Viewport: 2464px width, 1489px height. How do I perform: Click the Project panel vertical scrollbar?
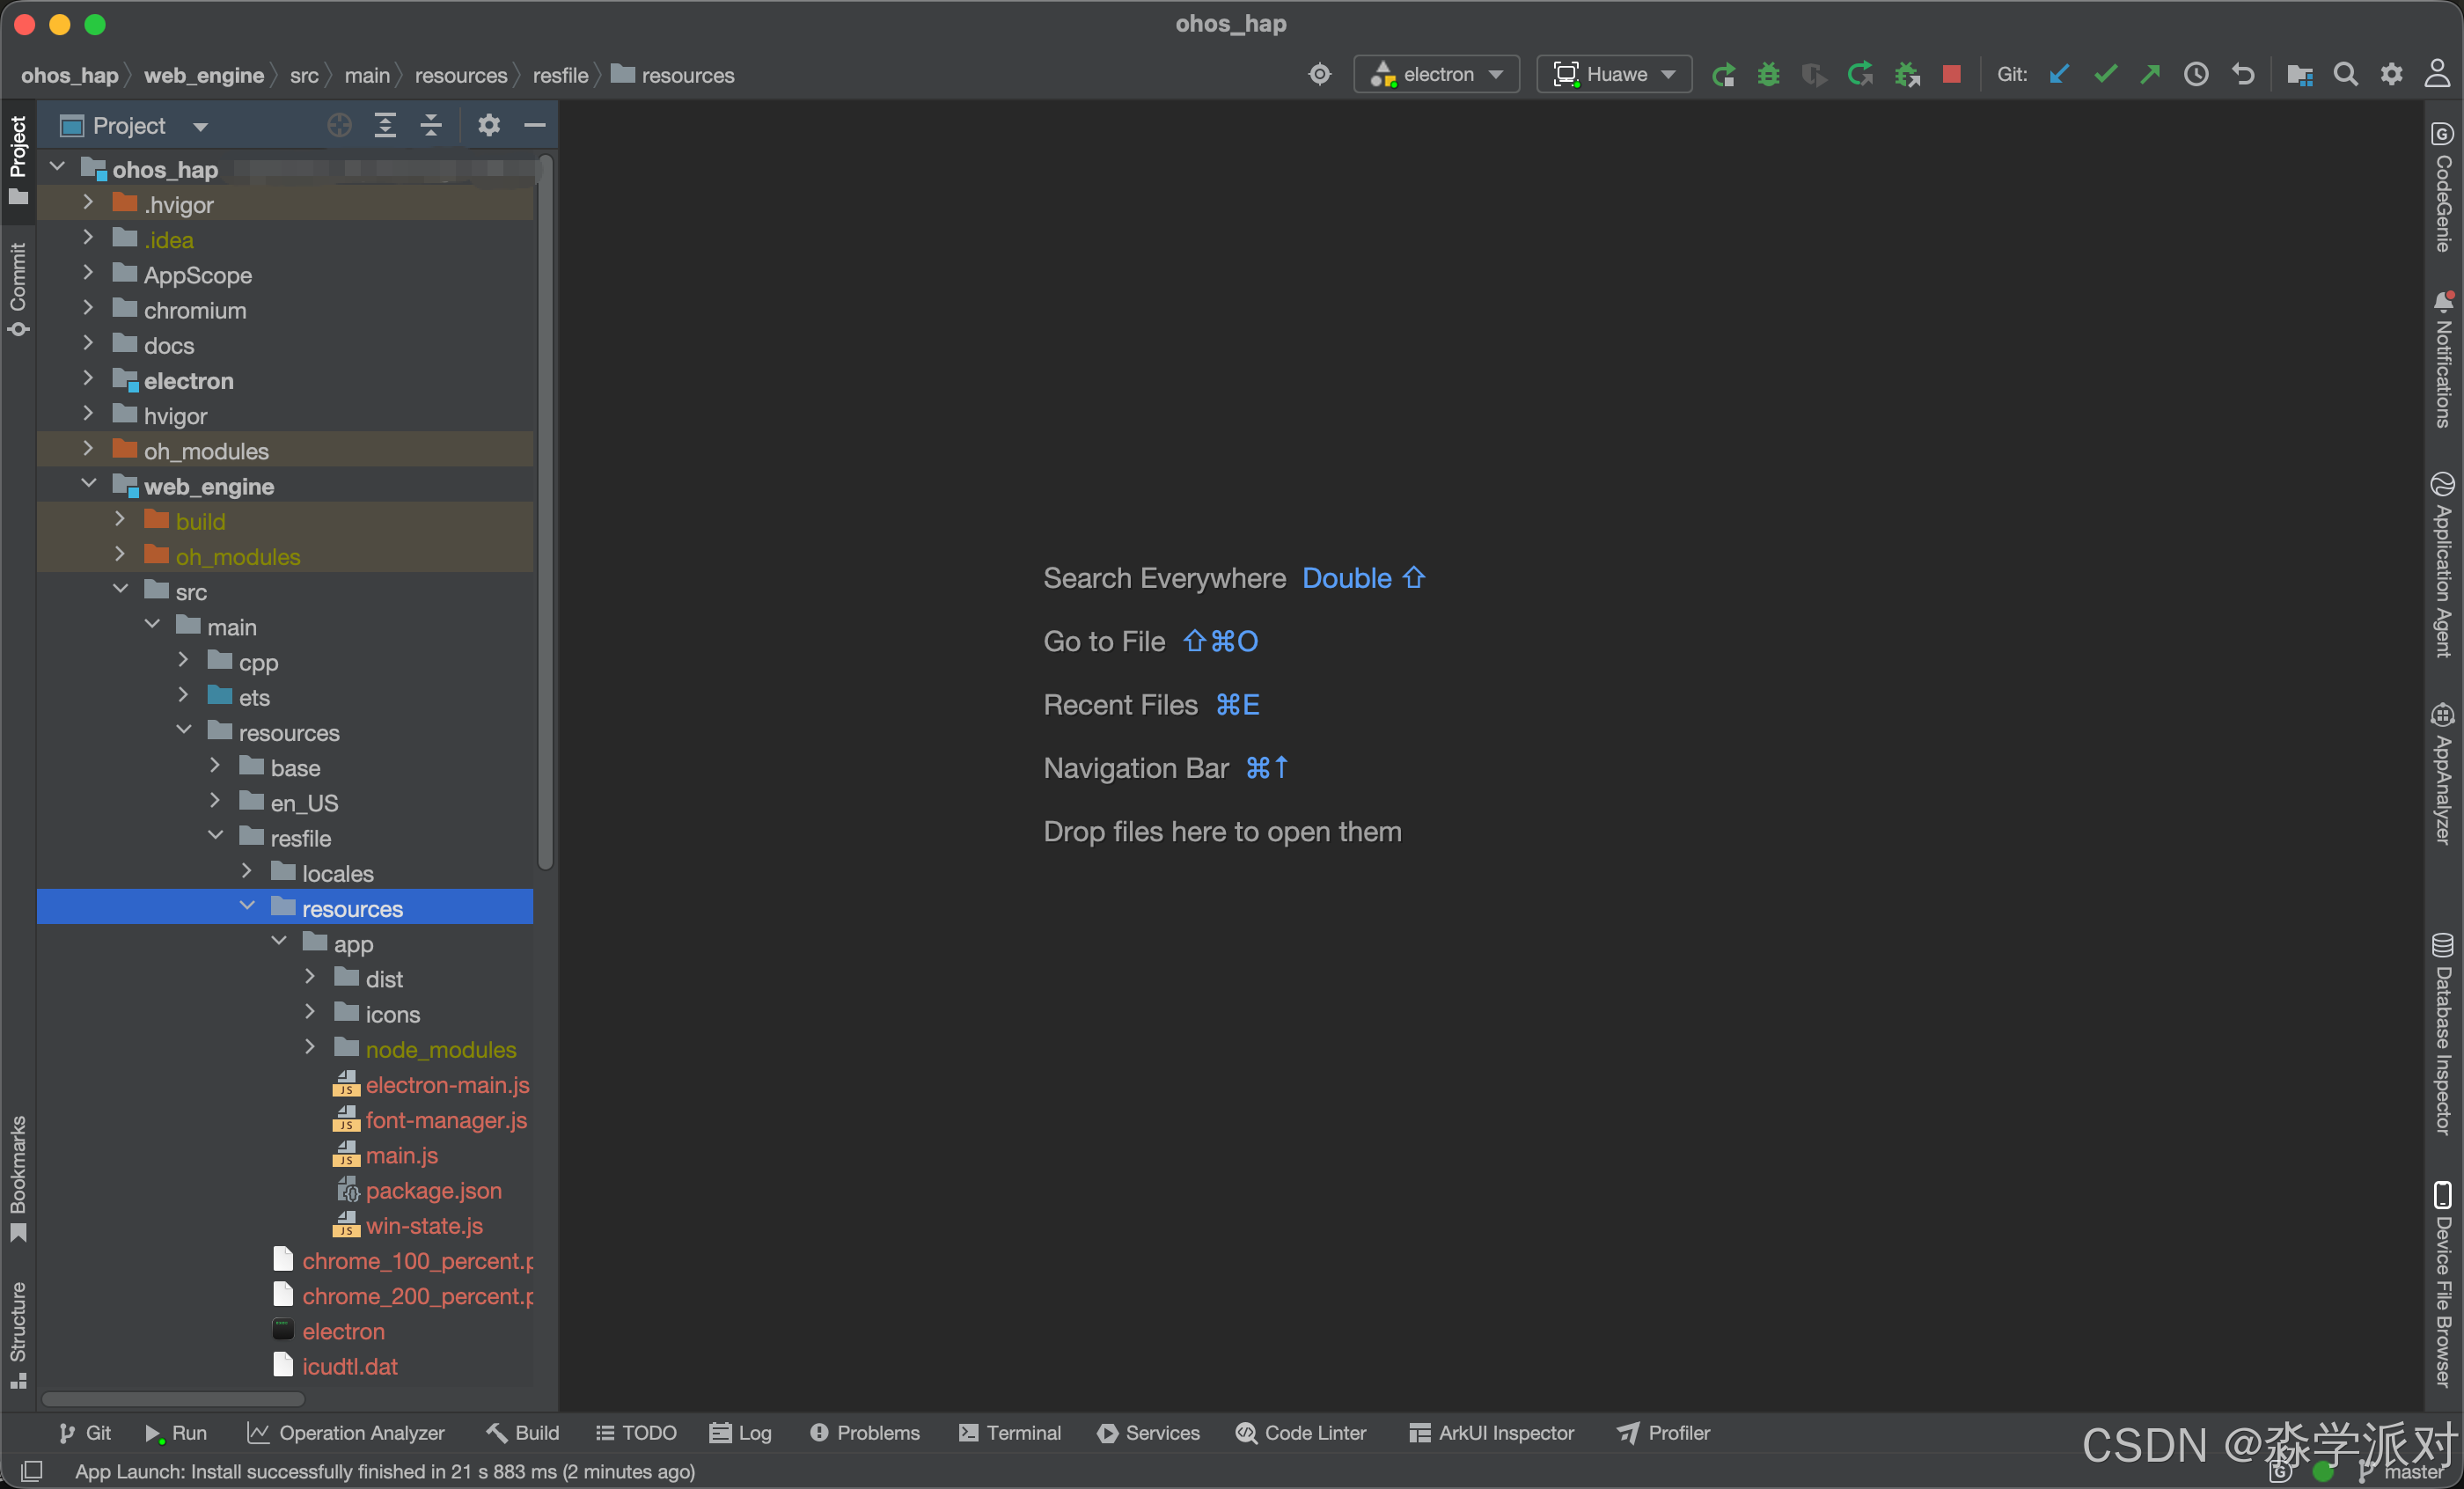(545, 510)
